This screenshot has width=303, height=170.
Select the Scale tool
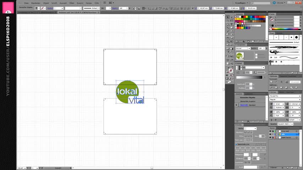pyautogui.click(x=231, y=38)
